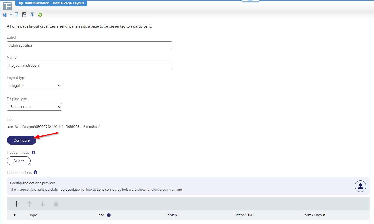
Task: Click the move down arrow icon
Action: tap(43, 204)
